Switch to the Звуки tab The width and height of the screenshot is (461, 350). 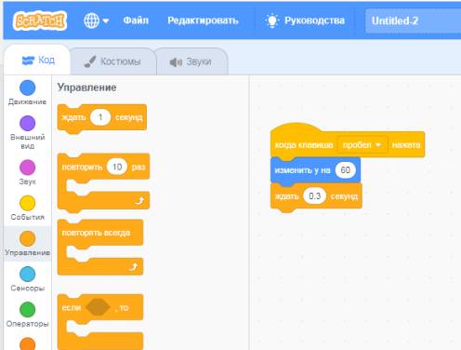pyautogui.click(x=191, y=61)
